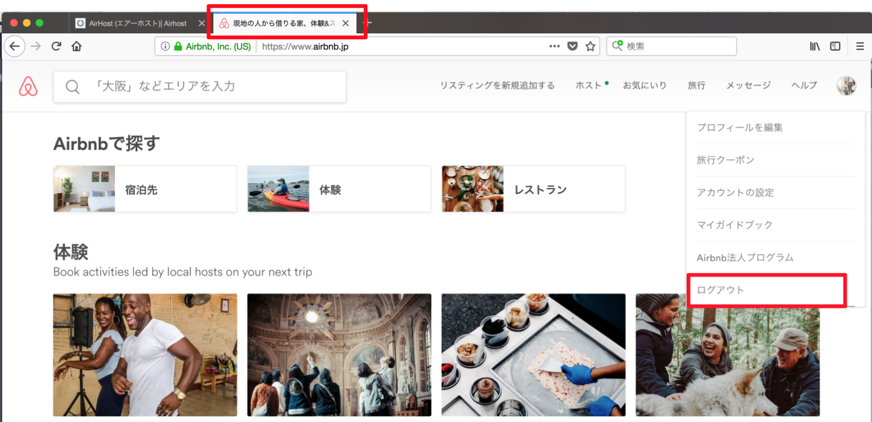This screenshot has height=422, width=872.
Task: Reload the current page
Action: pos(56,47)
